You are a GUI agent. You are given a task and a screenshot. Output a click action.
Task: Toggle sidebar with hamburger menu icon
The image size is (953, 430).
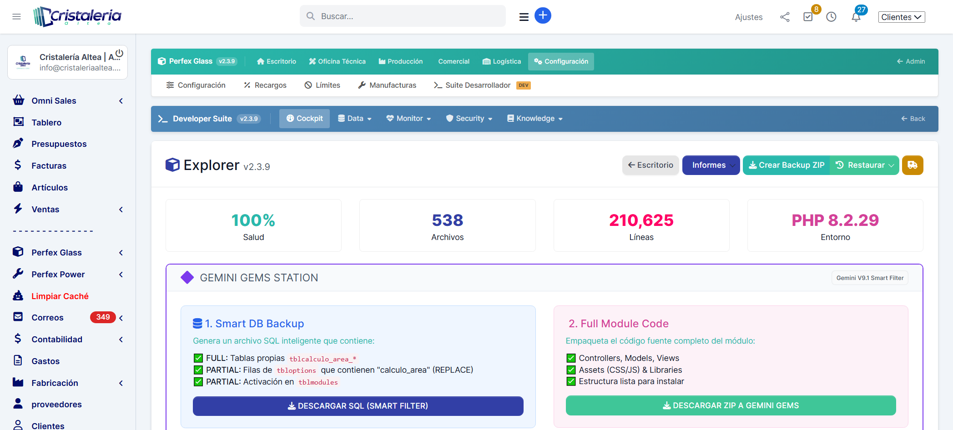pyautogui.click(x=16, y=17)
